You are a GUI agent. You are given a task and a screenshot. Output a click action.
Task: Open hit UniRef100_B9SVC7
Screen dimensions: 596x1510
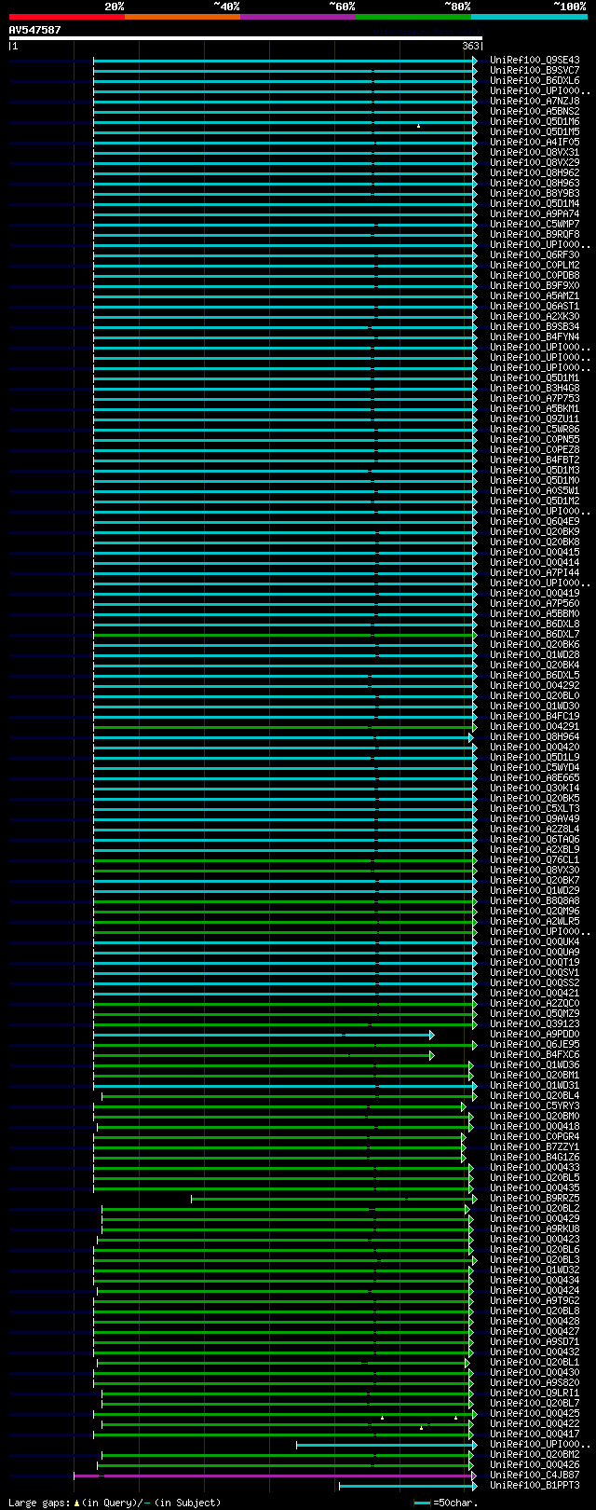pyautogui.click(x=535, y=71)
